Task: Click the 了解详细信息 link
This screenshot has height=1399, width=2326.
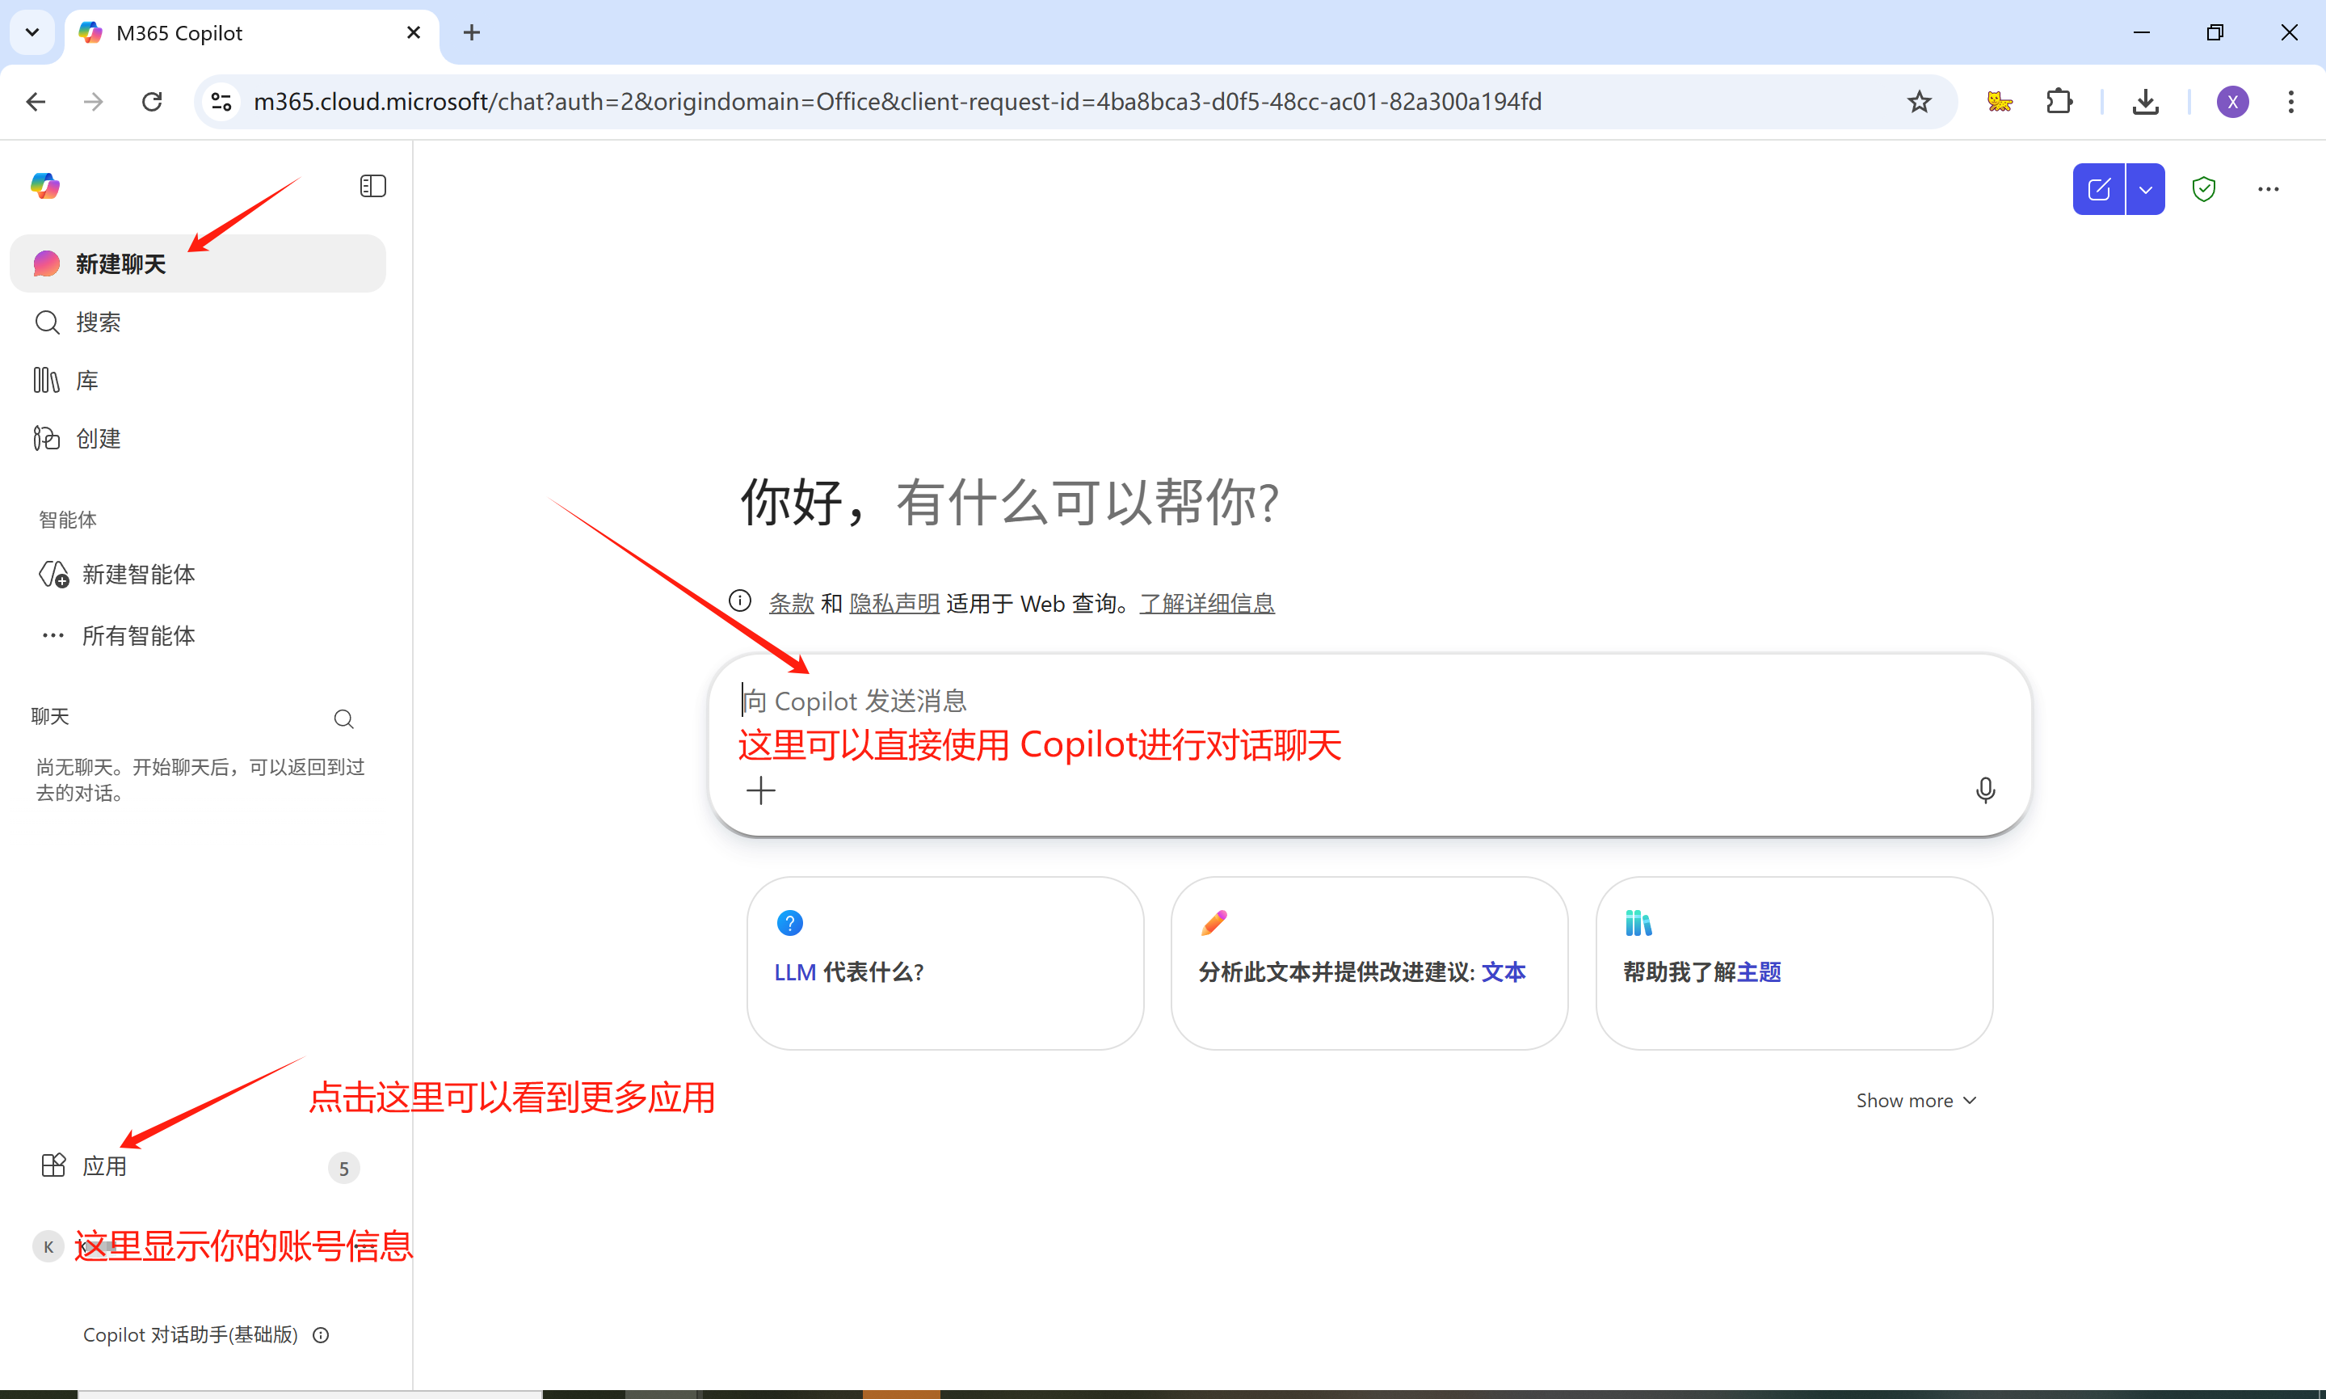Action: tap(1207, 602)
